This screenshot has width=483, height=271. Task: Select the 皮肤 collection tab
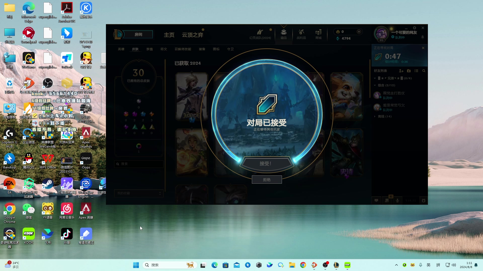135,49
